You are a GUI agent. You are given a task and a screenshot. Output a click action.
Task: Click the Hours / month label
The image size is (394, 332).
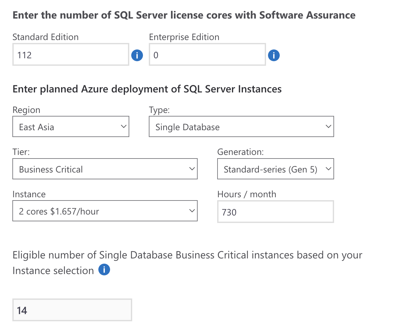click(x=247, y=194)
